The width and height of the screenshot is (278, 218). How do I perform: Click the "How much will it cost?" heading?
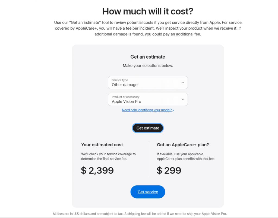(148, 11)
